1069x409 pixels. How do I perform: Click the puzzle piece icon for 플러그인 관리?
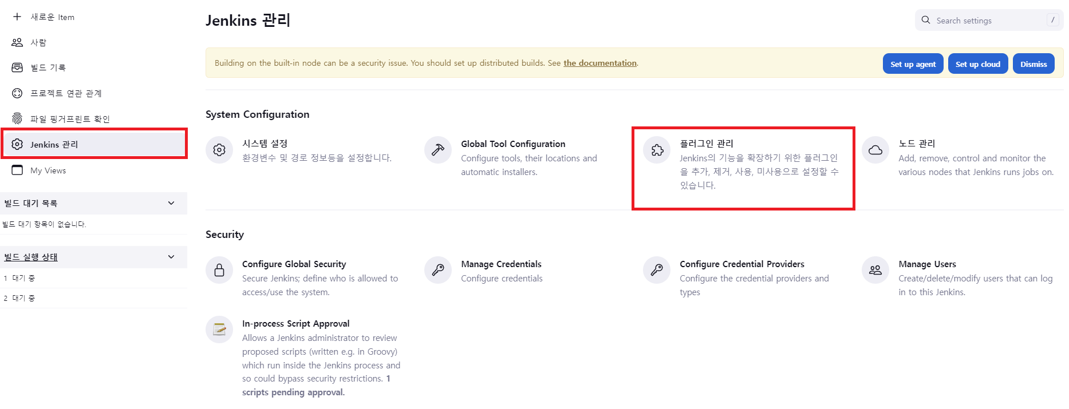[657, 150]
